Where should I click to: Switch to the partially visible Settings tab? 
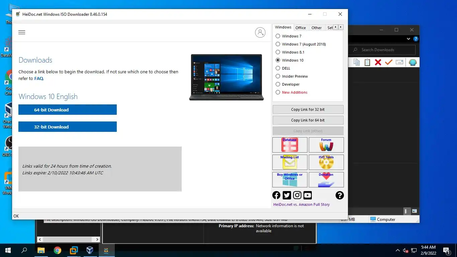pyautogui.click(x=330, y=28)
